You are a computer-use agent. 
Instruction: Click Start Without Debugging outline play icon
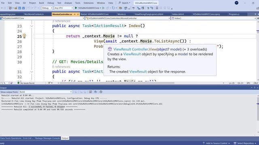tap(103, 8)
